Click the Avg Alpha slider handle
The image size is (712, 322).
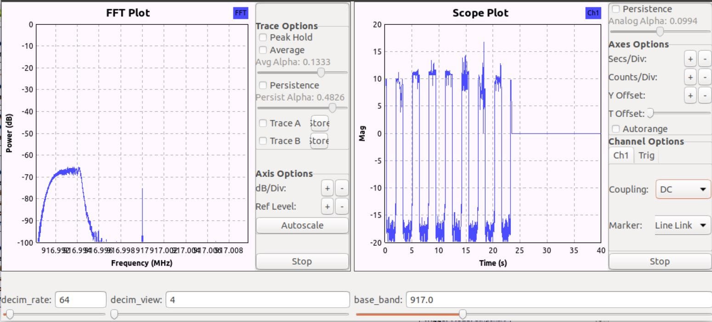pos(321,72)
